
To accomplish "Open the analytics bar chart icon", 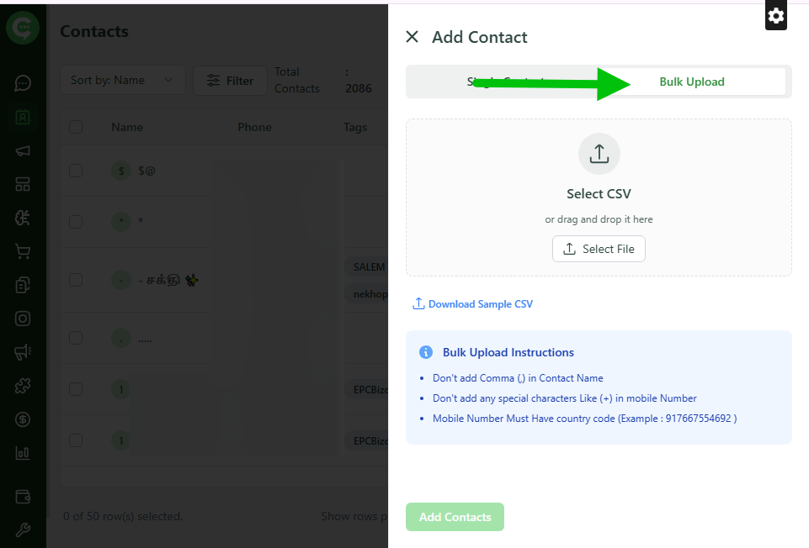I will 23,452.
